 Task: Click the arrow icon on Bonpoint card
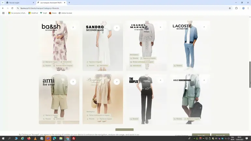point(117,82)
